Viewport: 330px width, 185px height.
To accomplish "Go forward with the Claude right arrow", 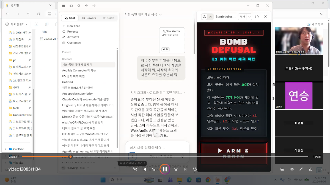I will 94,5.
